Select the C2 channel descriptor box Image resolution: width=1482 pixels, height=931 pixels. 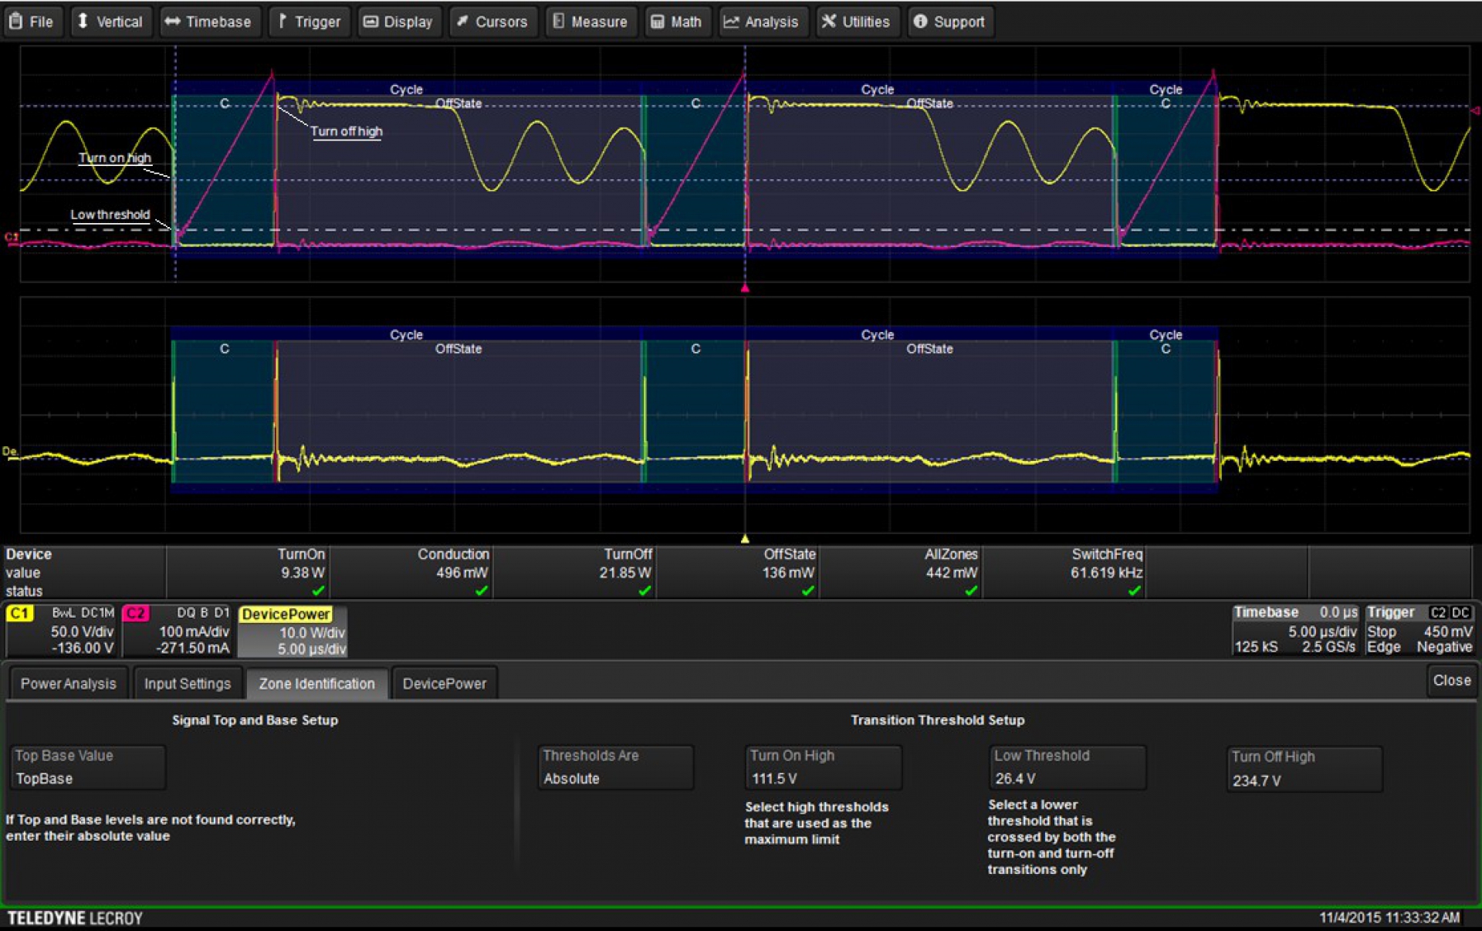pos(178,630)
